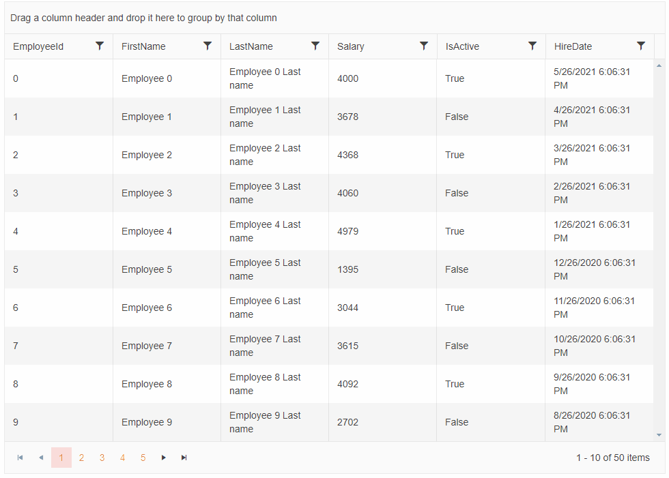The height and width of the screenshot is (478, 669).
Task: Jump to the last page arrow
Action: tap(184, 458)
